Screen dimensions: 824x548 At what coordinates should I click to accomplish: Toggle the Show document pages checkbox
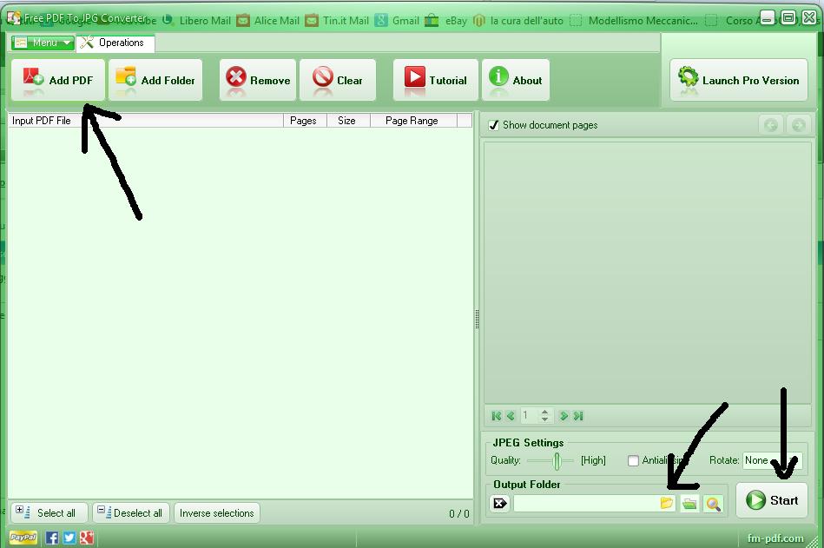[493, 125]
